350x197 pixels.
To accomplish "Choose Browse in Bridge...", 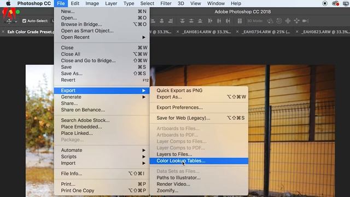I will point(102,24).
